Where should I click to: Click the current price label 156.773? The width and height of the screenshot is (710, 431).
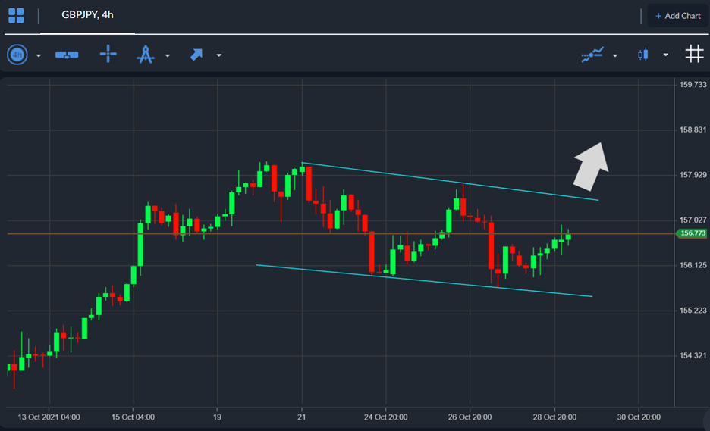(x=692, y=233)
